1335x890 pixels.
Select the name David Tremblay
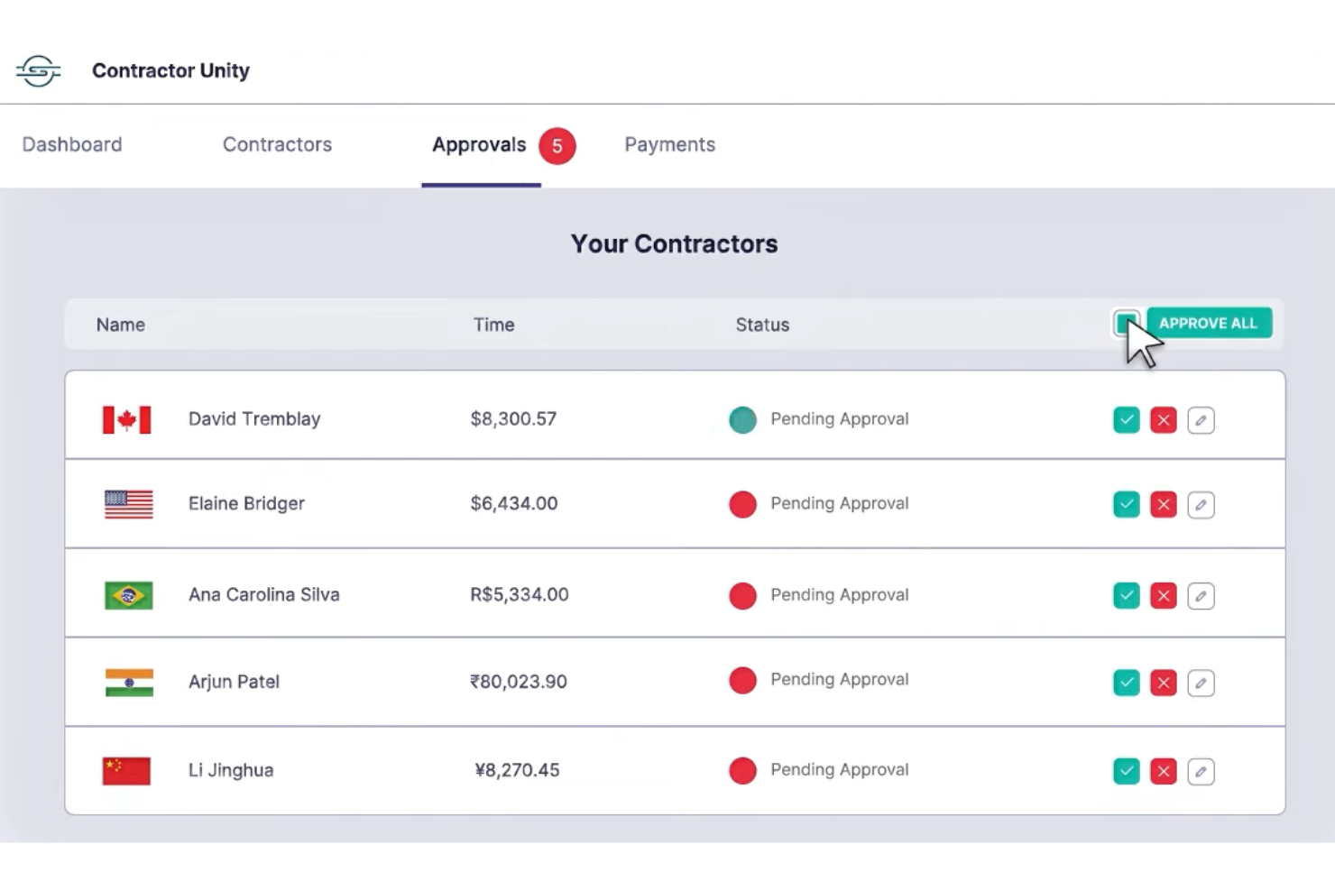point(254,418)
